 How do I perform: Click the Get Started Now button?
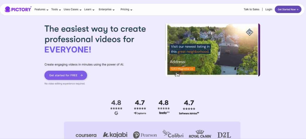(288, 9)
